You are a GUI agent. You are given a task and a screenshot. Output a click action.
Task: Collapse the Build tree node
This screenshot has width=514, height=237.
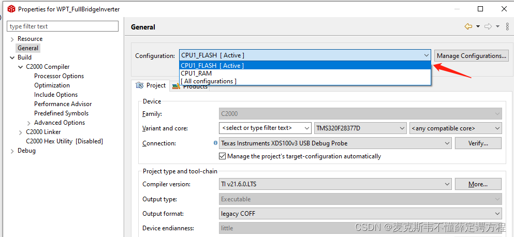[12, 57]
